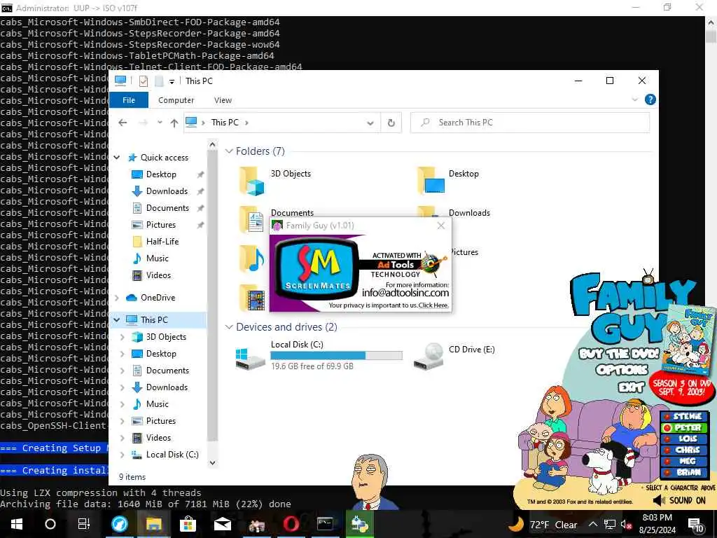The width and height of the screenshot is (717, 538).
Task: Click the Up one level arrow
Action: click(x=174, y=123)
